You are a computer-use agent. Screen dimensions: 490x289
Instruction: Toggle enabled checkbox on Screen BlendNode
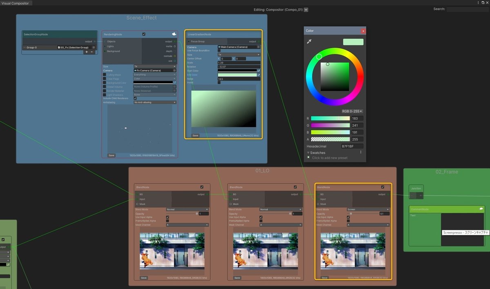[x=383, y=187]
